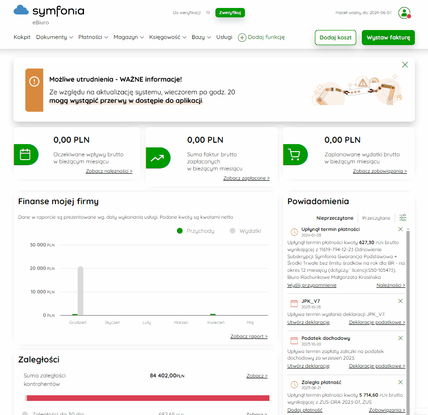Screen dimensions: 428x415
Task: Open Należności link in notification
Action: (x=390, y=285)
